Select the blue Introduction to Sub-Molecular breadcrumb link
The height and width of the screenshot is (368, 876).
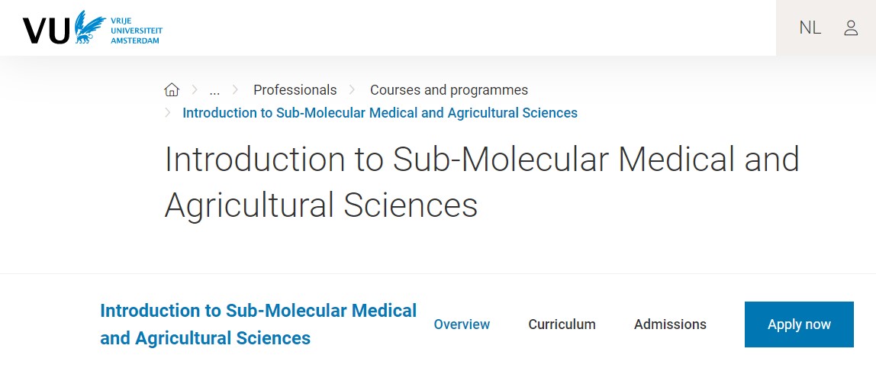coord(380,113)
